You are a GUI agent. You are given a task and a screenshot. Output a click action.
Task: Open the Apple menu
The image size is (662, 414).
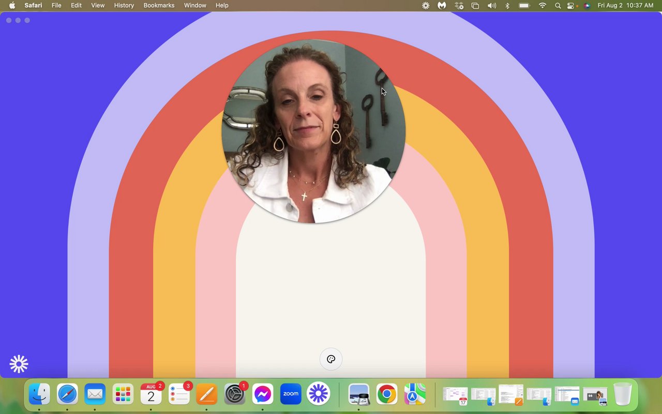(12, 5)
